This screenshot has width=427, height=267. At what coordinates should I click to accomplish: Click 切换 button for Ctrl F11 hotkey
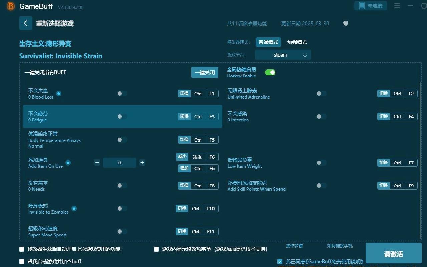coord(182,231)
